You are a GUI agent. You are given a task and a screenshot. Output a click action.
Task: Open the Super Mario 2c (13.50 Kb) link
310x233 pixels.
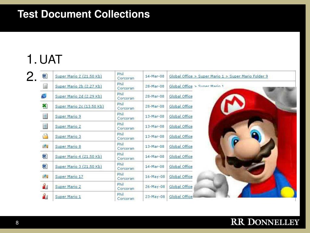point(80,106)
